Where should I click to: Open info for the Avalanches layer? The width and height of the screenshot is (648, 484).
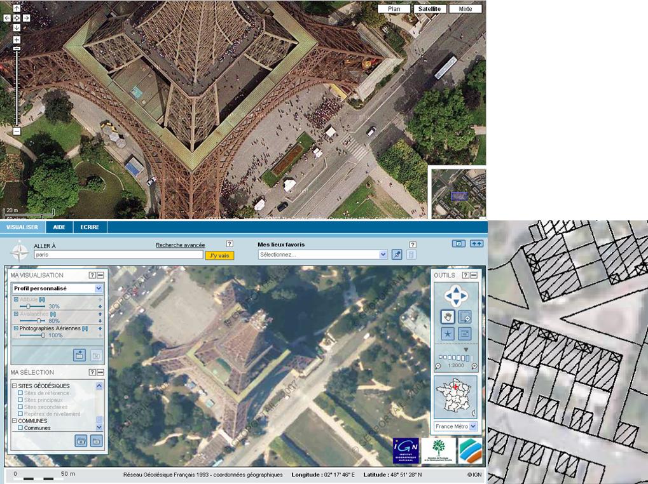click(53, 314)
